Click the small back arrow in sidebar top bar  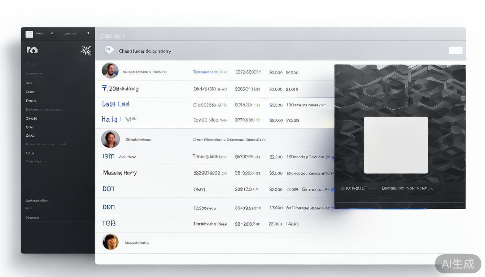(52, 34)
